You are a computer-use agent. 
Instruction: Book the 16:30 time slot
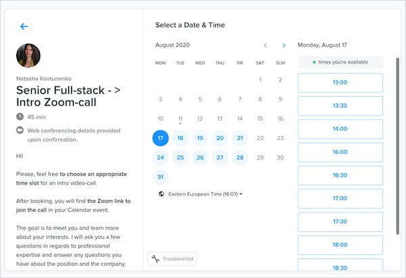[340, 175]
